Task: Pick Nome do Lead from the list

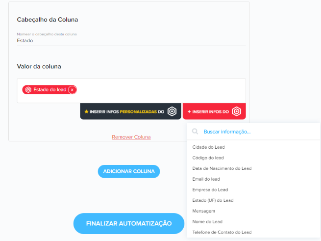Action: pyautogui.click(x=207, y=221)
